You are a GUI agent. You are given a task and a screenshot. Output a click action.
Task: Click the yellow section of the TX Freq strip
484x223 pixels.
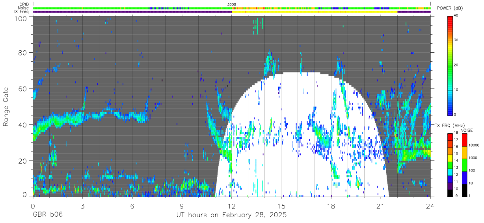coord(315,12)
